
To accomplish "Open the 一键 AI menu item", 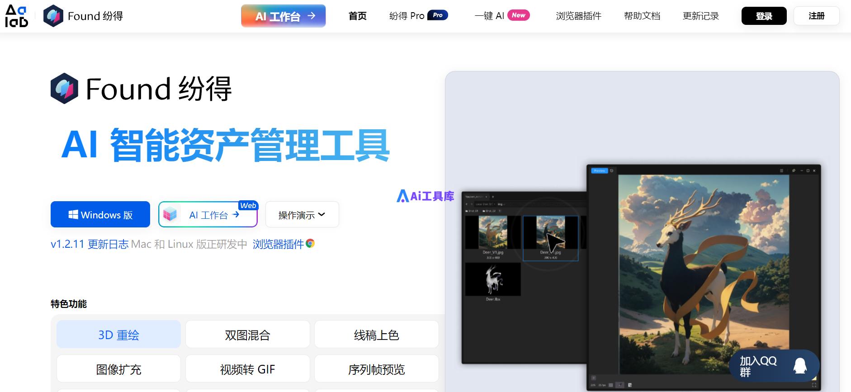I will tap(502, 16).
